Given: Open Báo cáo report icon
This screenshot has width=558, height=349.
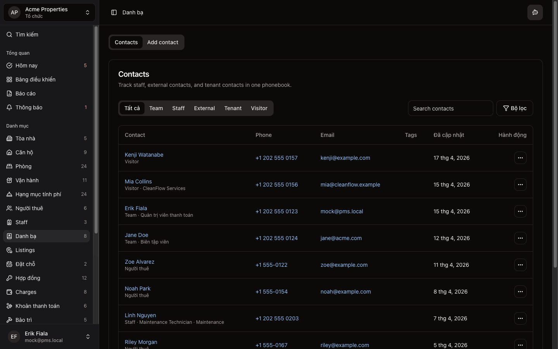Looking at the screenshot, I should (x=9, y=93).
